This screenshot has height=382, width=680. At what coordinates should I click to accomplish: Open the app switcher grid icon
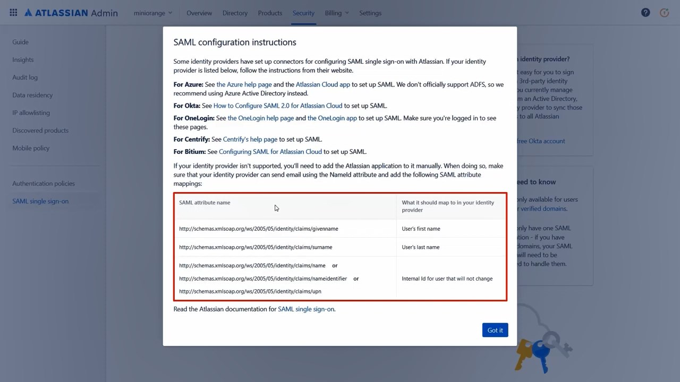13,13
